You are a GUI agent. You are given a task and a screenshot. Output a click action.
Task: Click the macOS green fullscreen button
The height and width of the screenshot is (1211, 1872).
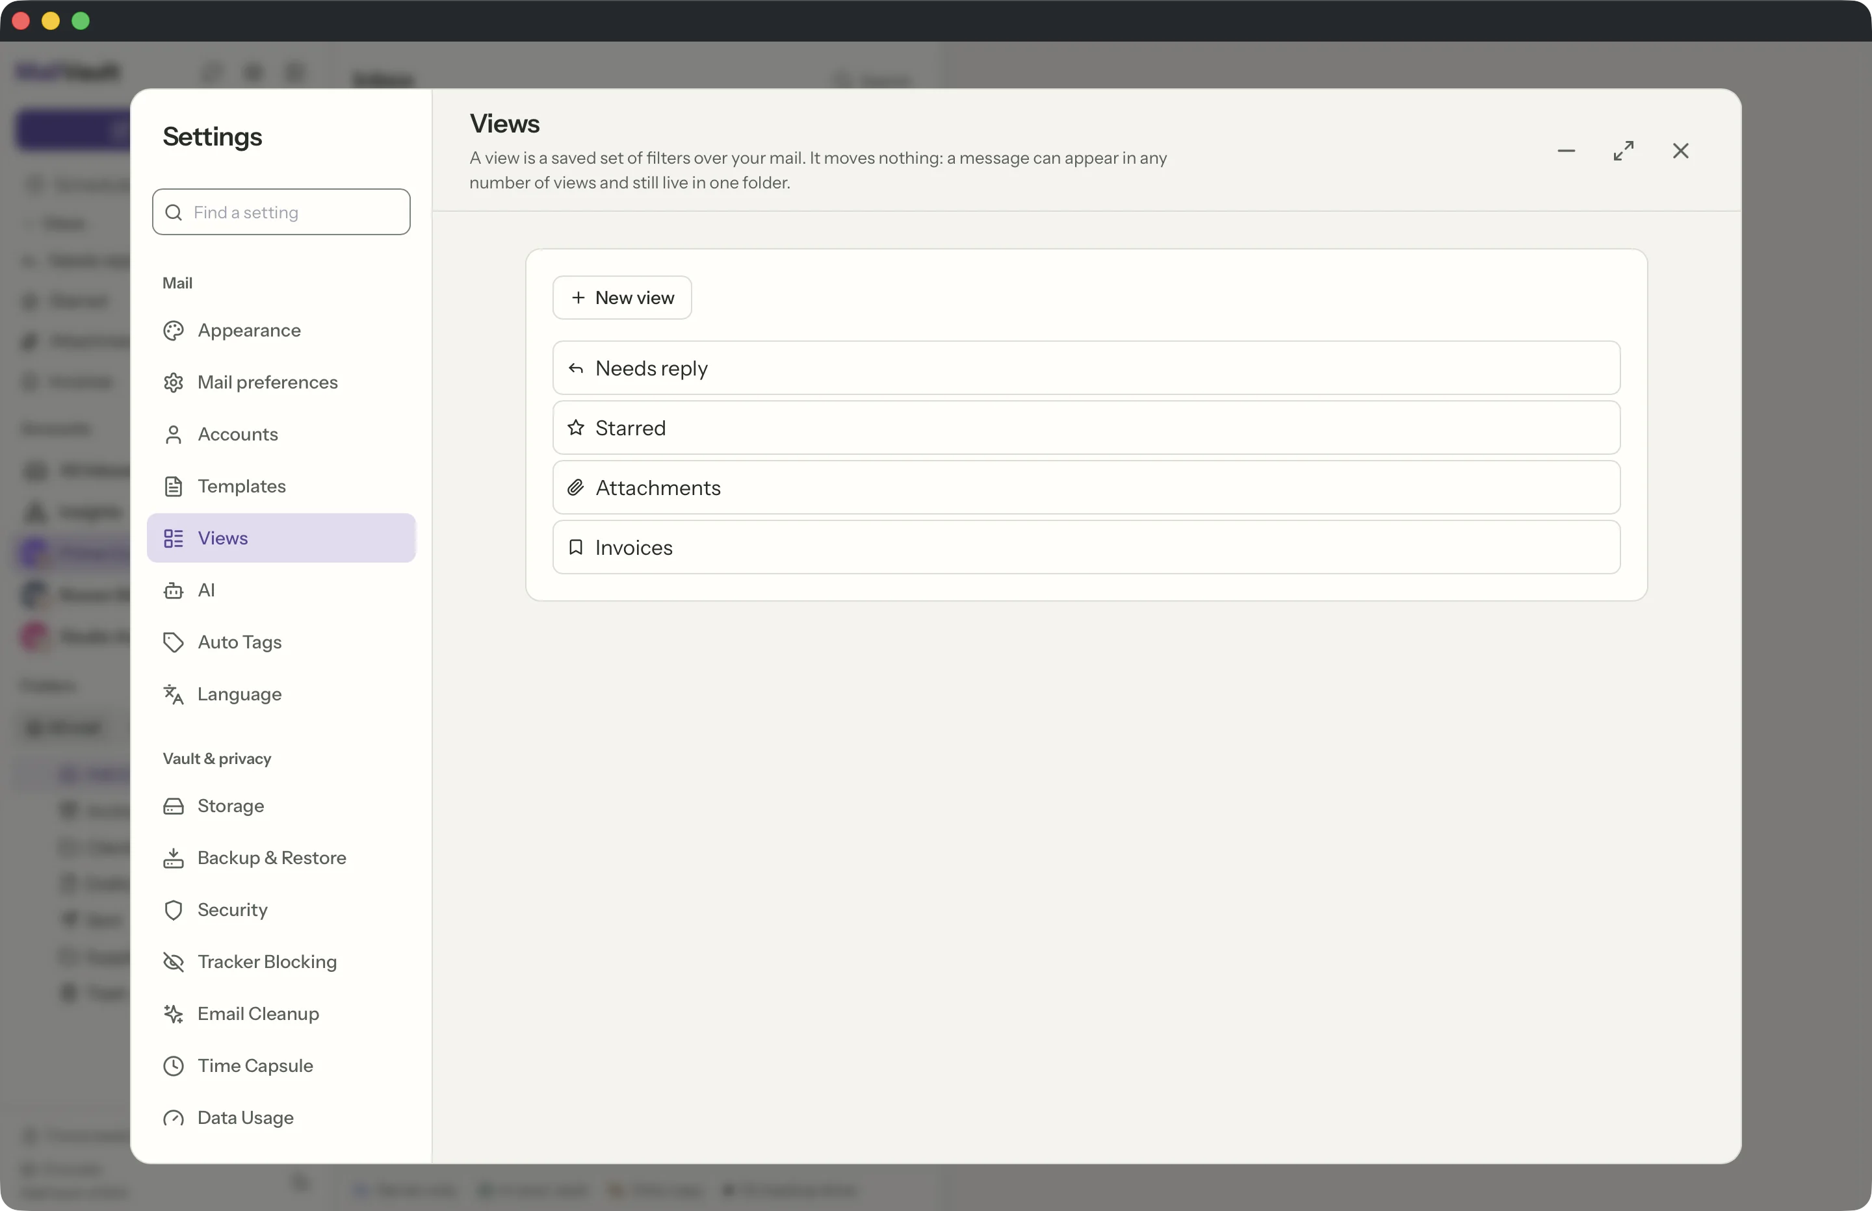[81, 20]
